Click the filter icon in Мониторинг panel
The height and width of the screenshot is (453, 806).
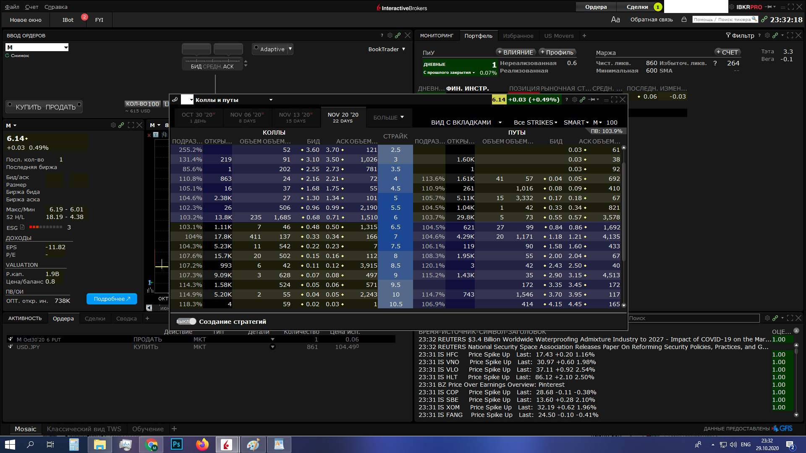730,35
